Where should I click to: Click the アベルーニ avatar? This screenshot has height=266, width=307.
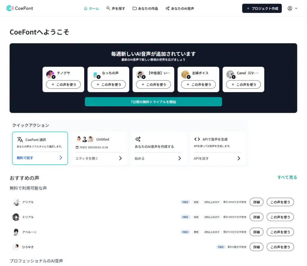(16, 232)
